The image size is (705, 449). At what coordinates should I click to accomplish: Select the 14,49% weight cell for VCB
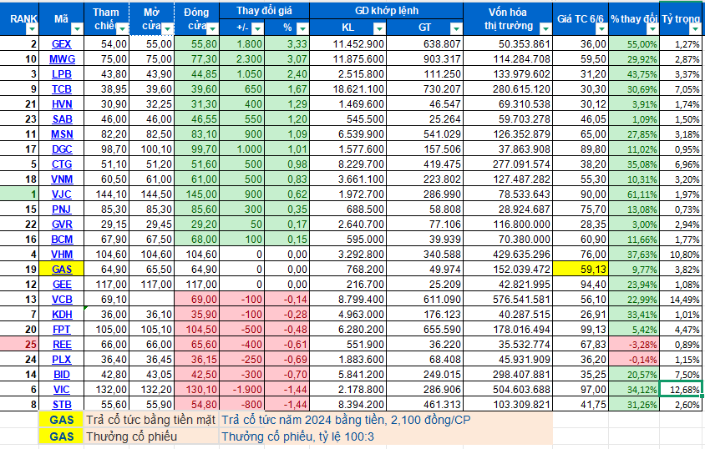point(681,300)
